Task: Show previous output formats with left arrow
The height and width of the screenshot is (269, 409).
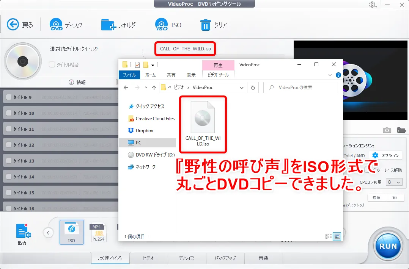Action: pyautogui.click(x=48, y=233)
